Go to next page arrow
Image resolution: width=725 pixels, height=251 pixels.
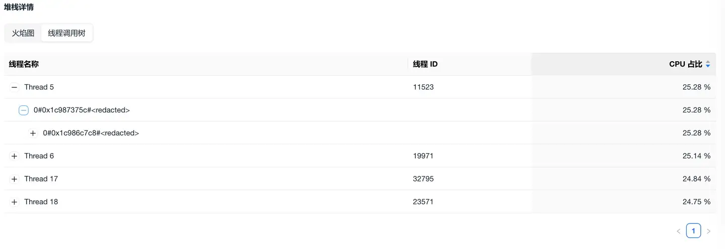click(708, 231)
